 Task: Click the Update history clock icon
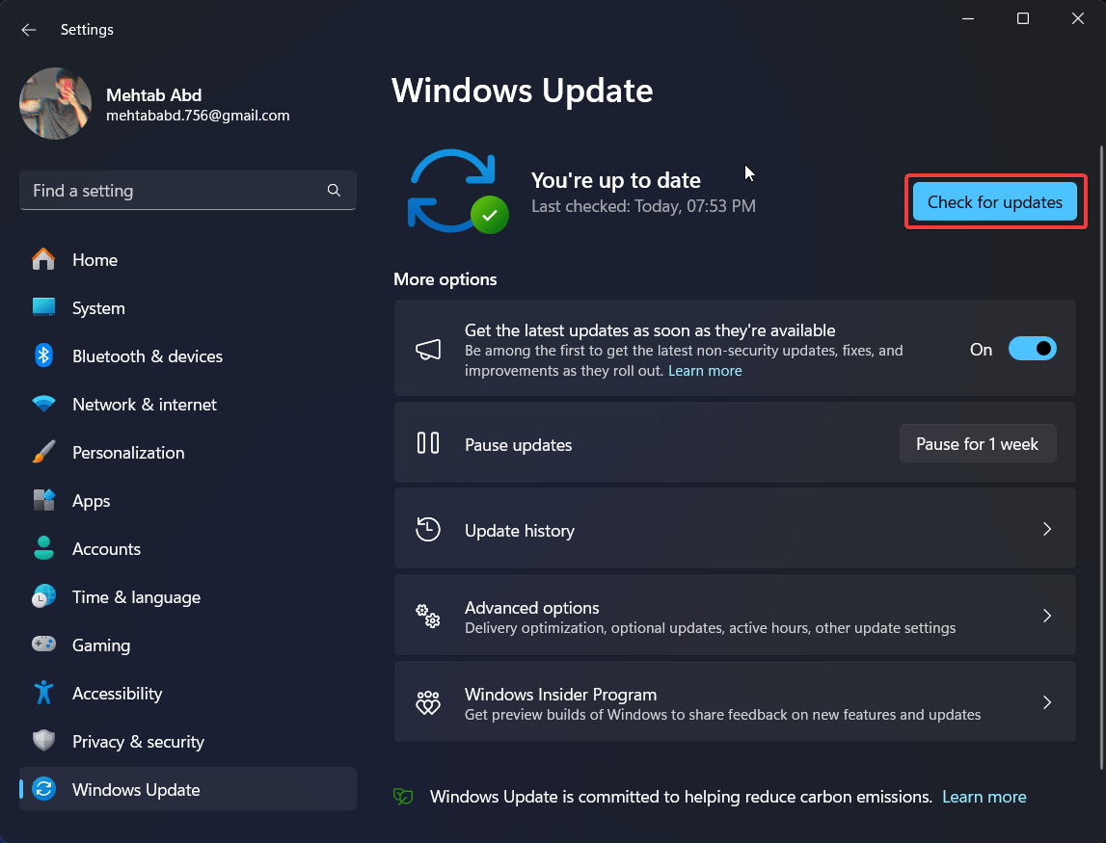coord(428,529)
